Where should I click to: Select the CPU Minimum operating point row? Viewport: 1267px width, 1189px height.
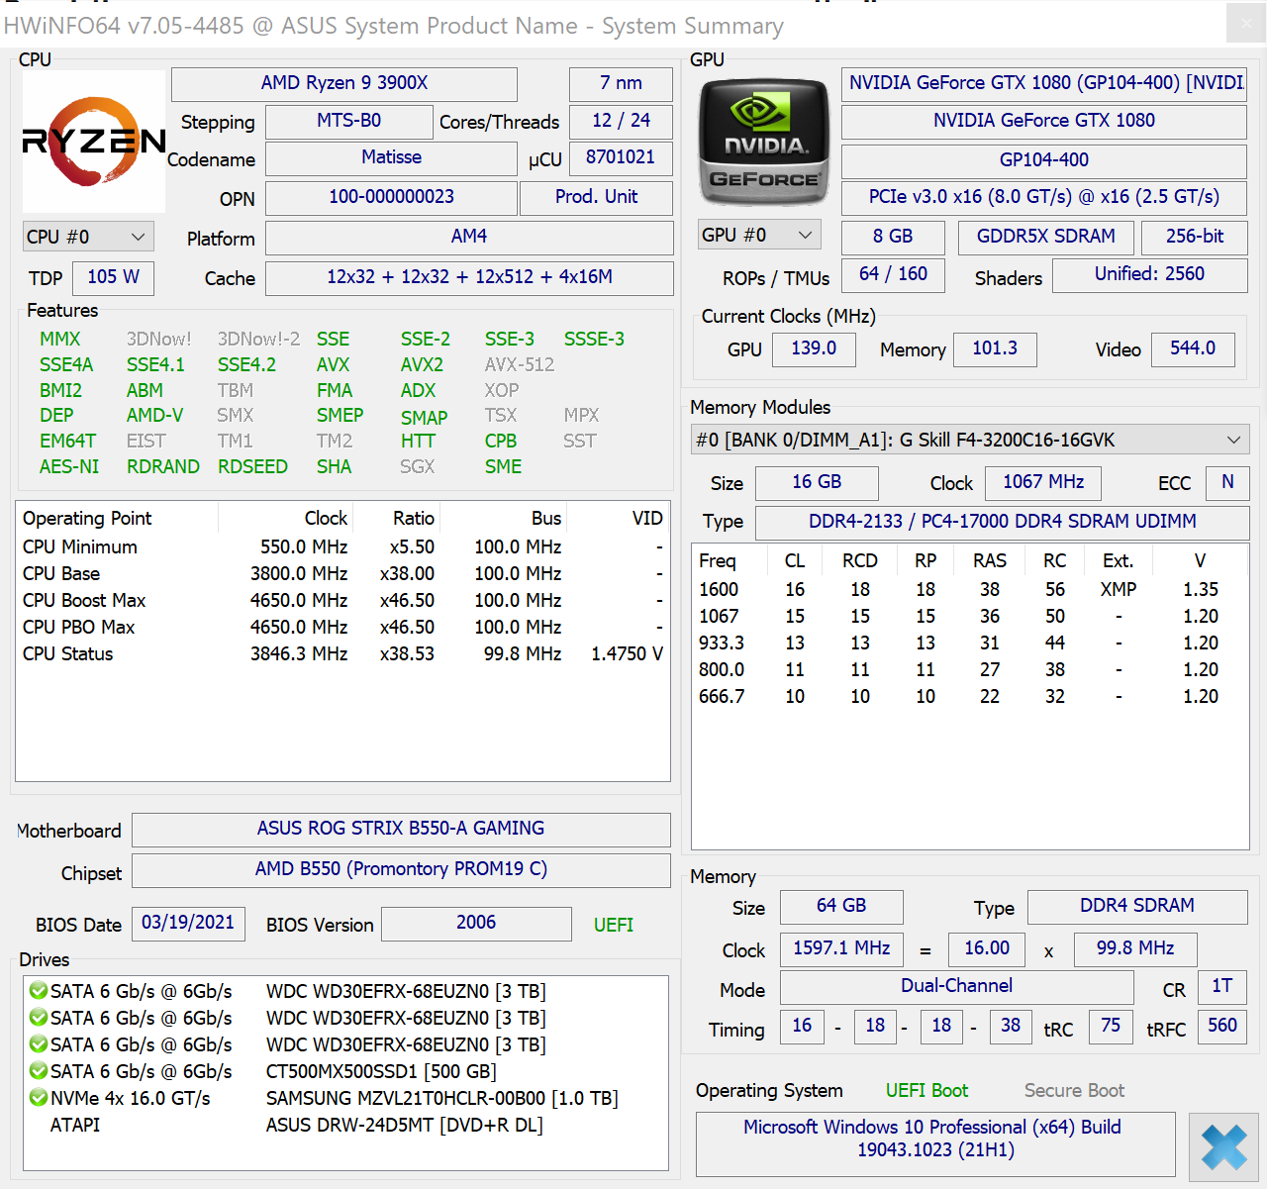point(342,547)
